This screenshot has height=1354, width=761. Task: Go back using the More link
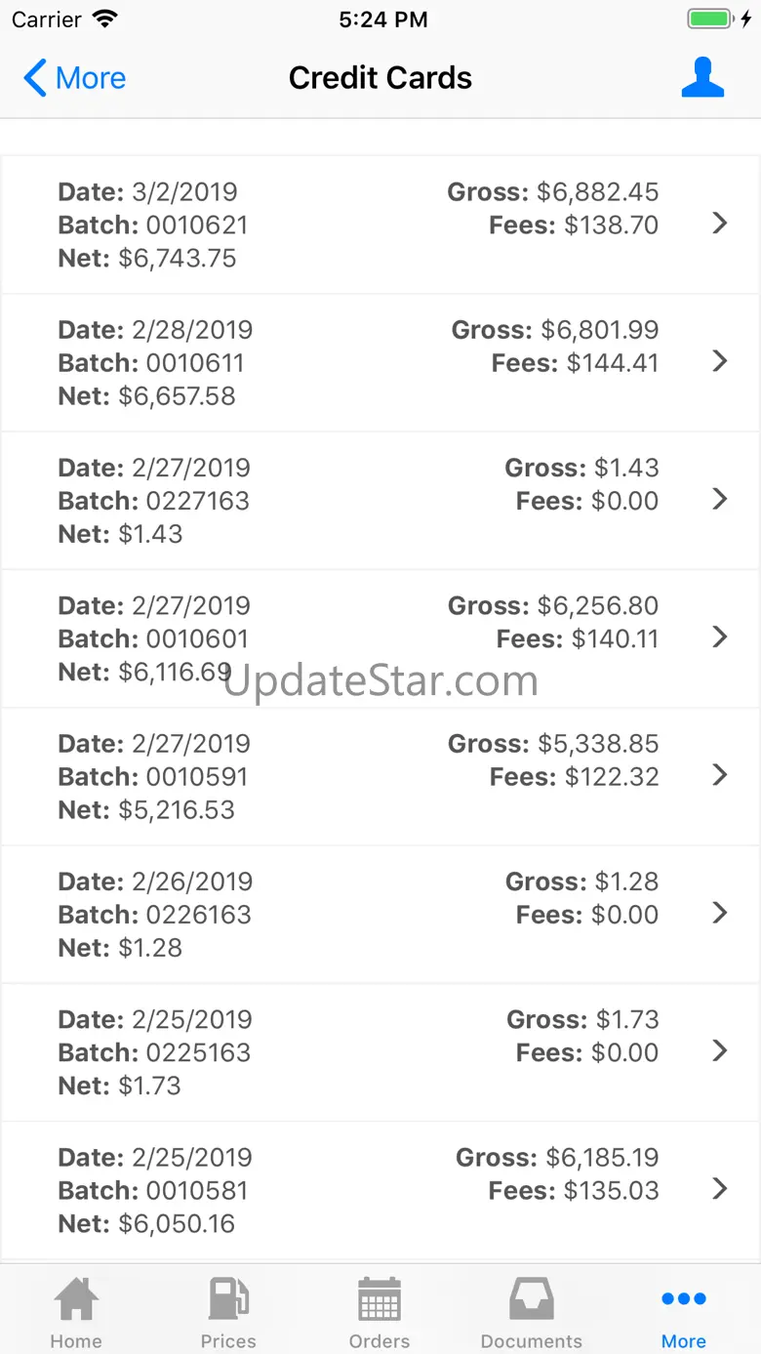click(x=91, y=78)
